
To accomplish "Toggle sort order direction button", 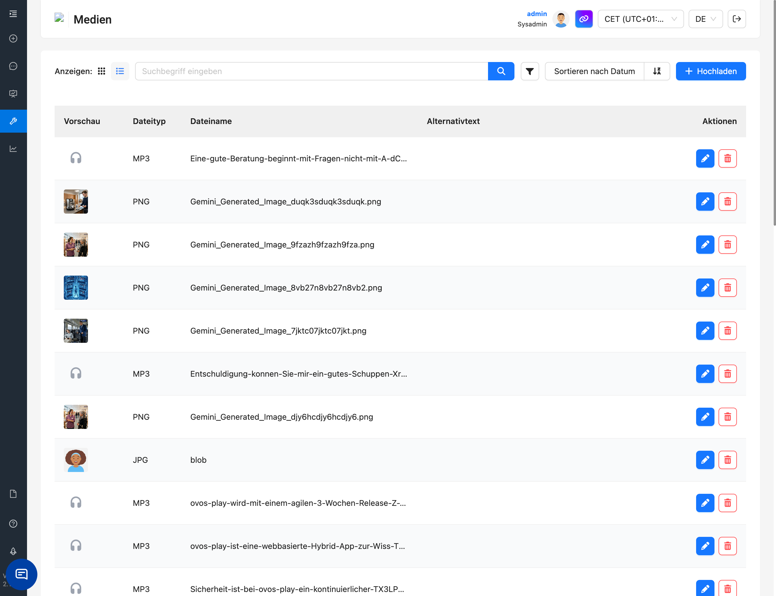I will [657, 71].
